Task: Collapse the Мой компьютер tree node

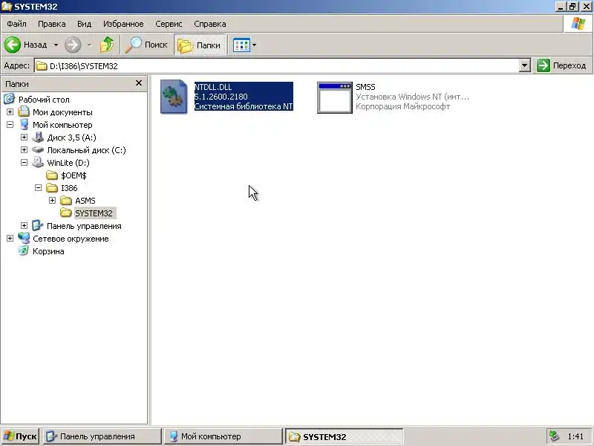Action: [10, 124]
